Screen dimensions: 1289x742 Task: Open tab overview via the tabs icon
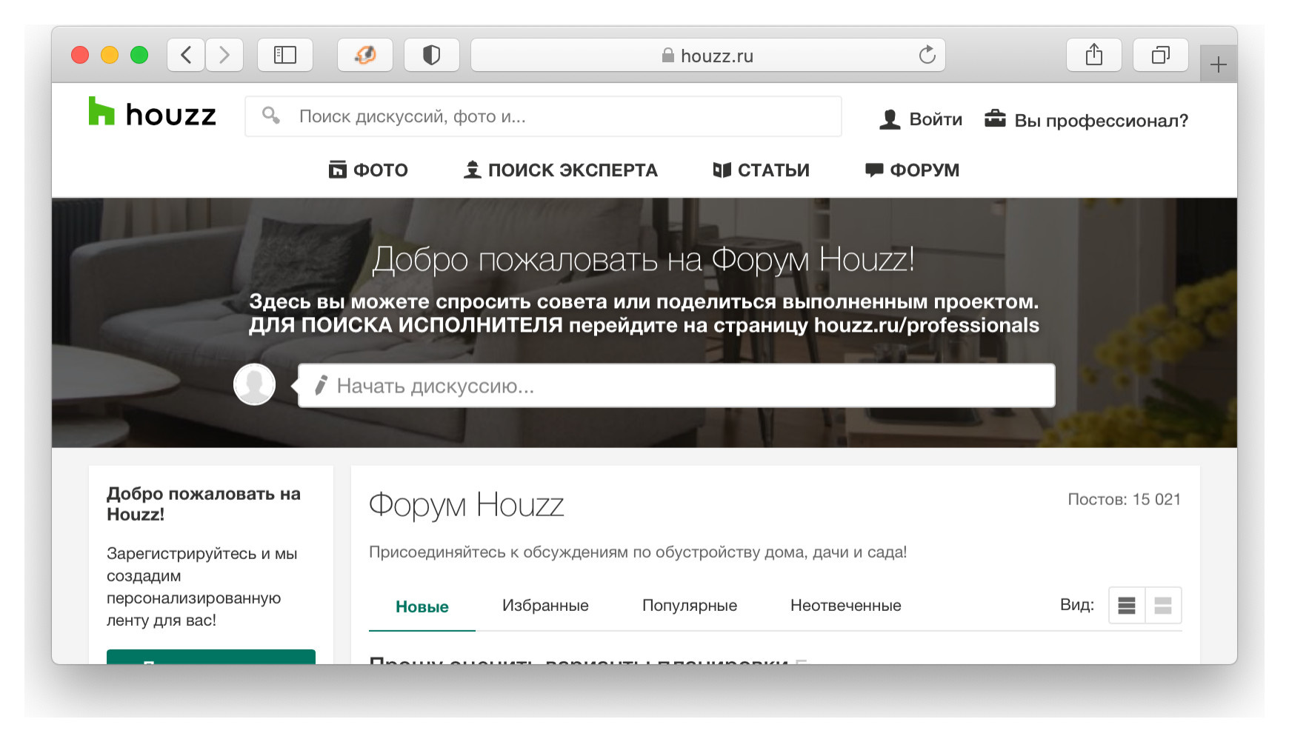1160,54
